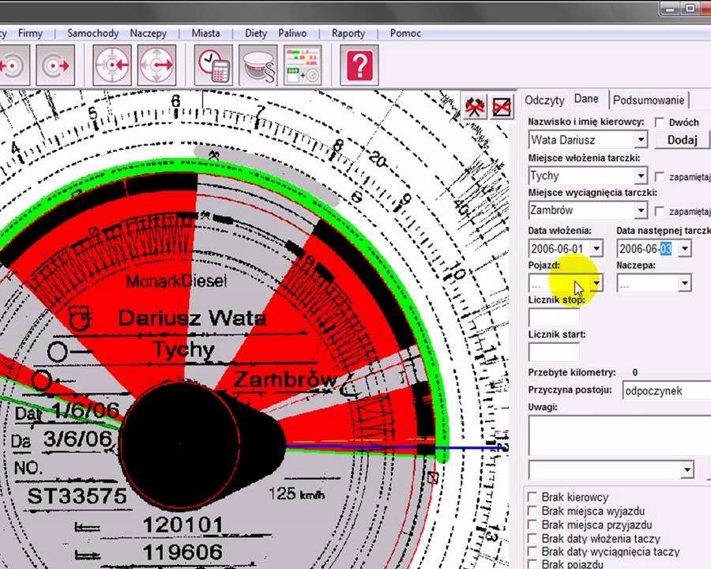The width and height of the screenshot is (711, 569).
Task: Open the clock and calculator tool
Action: (213, 66)
